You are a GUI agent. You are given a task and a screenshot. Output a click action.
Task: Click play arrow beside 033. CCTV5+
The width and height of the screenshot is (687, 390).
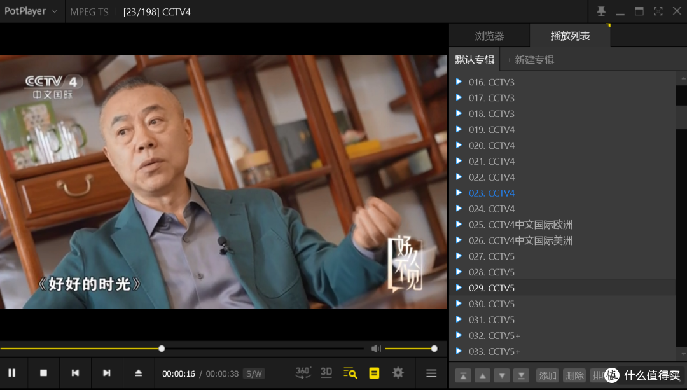[459, 351]
